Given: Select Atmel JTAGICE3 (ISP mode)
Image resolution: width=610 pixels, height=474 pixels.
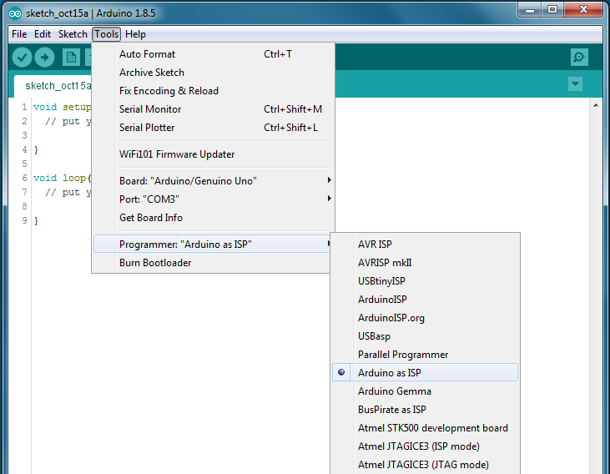Looking at the screenshot, I should pos(426,446).
